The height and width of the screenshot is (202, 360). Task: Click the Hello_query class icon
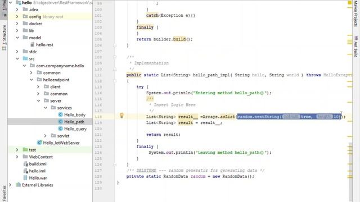pos(60,128)
